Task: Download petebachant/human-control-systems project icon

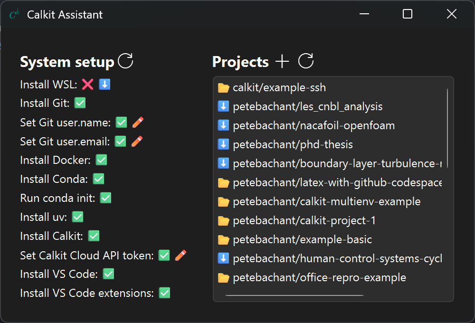Action: click(x=223, y=258)
